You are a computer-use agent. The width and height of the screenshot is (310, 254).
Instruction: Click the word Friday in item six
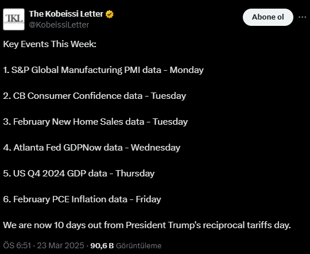(x=149, y=199)
